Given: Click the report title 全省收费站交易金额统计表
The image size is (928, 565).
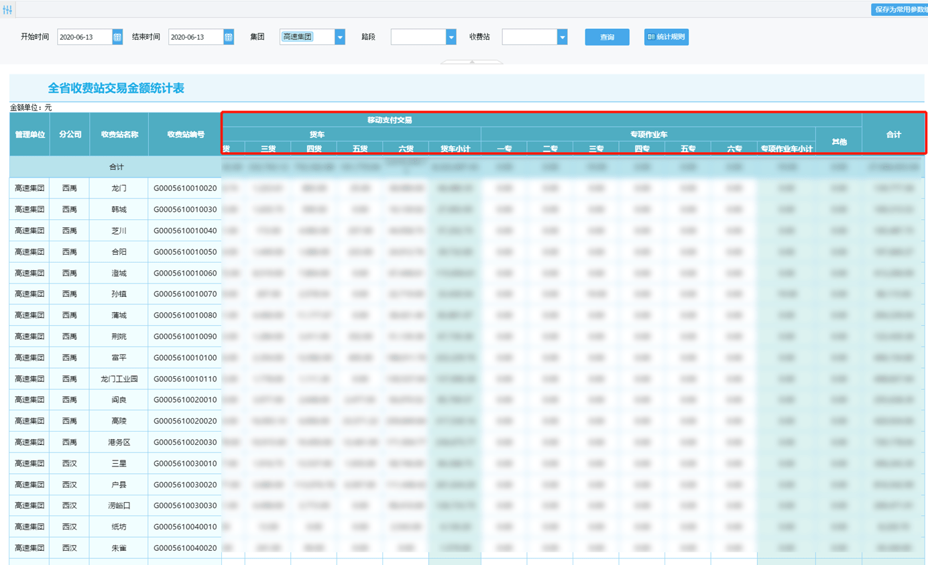Looking at the screenshot, I should [x=116, y=88].
